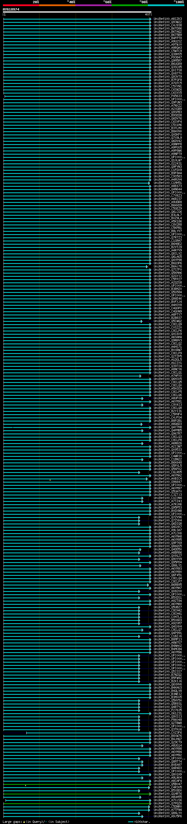Image resolution: width=187 pixels, height=824 pixels.
Task: Click the UniRef100_Q8MTT4 label
Action: point(168,762)
